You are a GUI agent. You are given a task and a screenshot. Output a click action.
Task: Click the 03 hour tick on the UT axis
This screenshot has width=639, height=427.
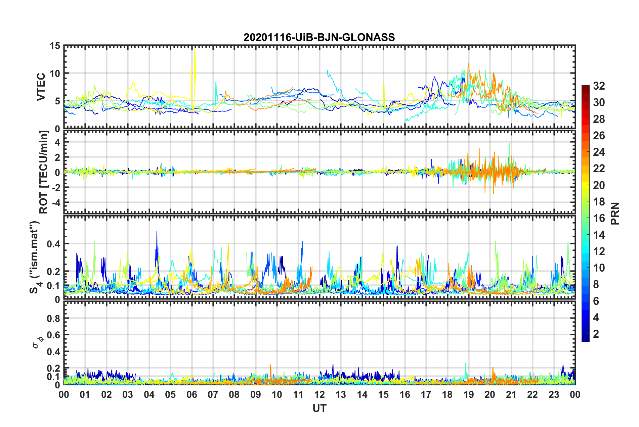click(x=128, y=395)
